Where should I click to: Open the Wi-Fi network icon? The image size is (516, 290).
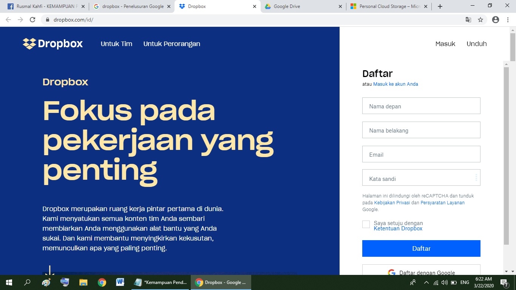pos(436,282)
